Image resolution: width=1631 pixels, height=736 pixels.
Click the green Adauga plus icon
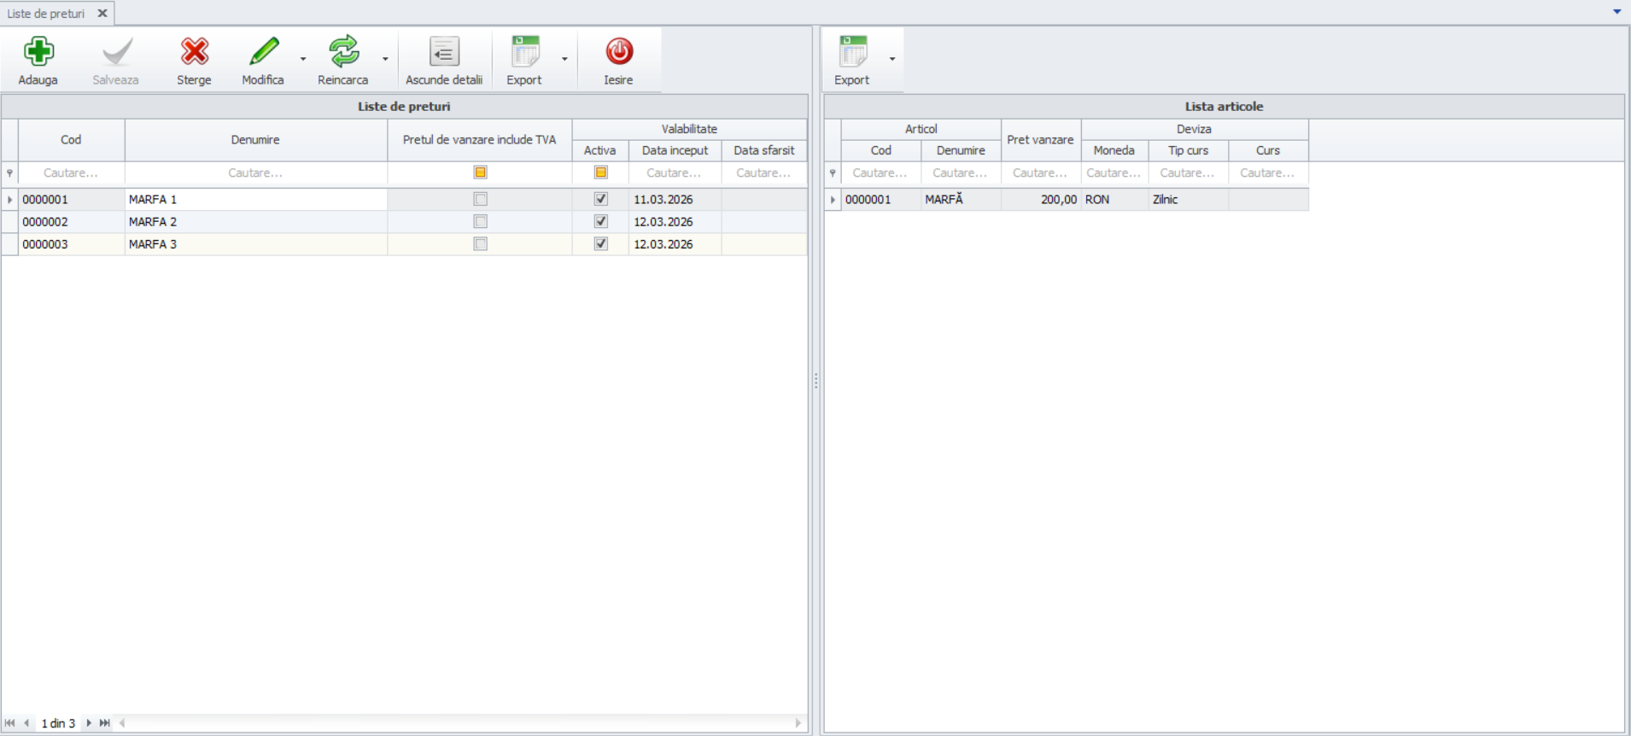click(x=38, y=52)
